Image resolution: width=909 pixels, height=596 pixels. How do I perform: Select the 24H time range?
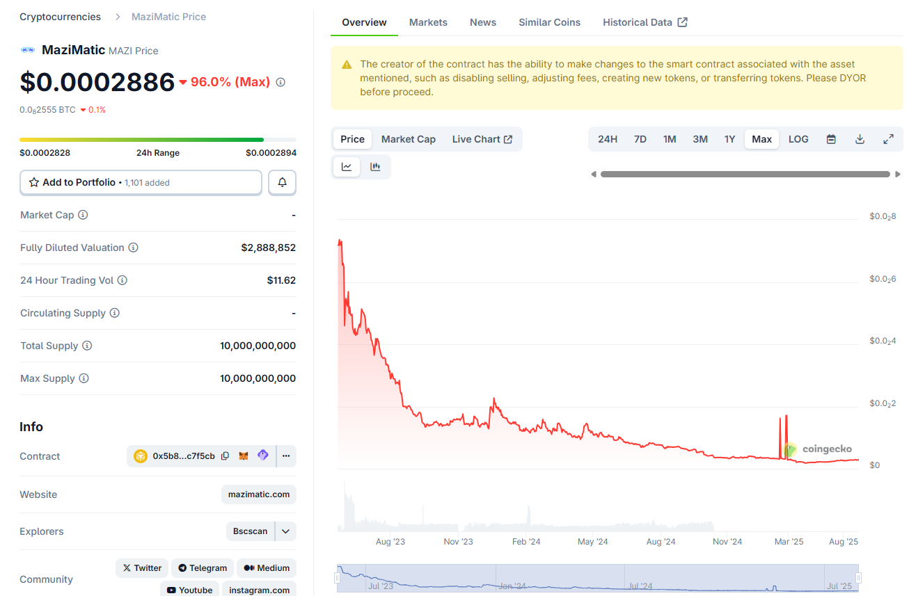pos(608,139)
